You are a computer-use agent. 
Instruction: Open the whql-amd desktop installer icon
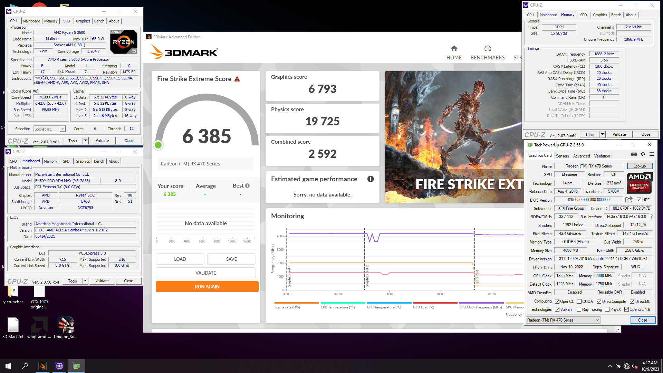click(39, 328)
